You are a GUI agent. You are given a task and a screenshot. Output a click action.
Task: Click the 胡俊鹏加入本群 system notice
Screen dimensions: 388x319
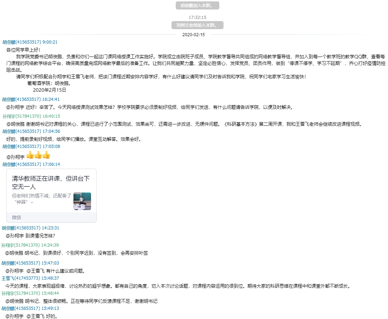point(197,5)
